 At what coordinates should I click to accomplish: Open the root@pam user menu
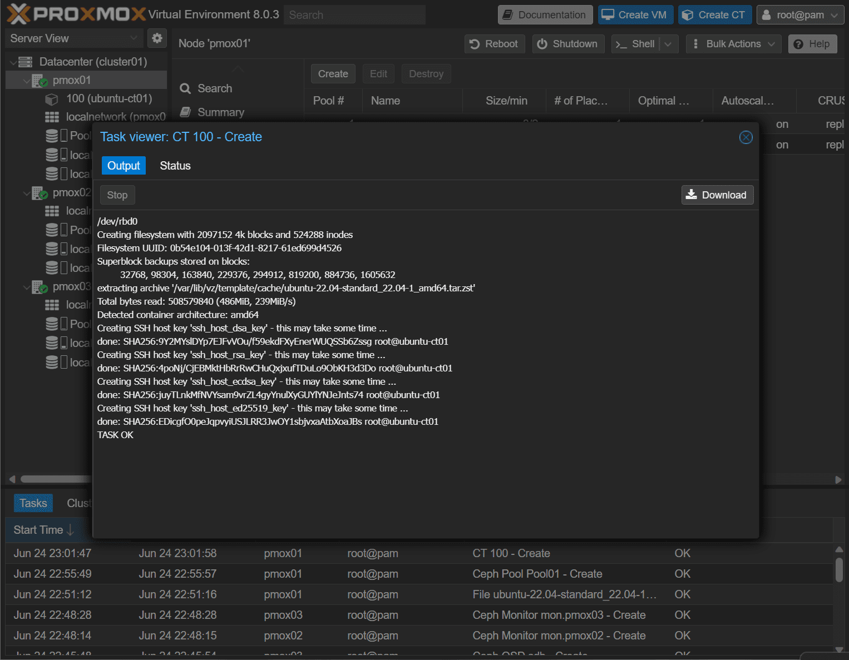click(799, 15)
